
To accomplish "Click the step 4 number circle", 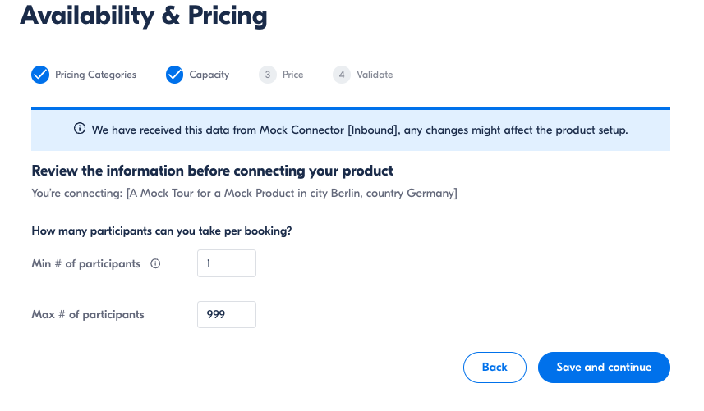I will [342, 75].
